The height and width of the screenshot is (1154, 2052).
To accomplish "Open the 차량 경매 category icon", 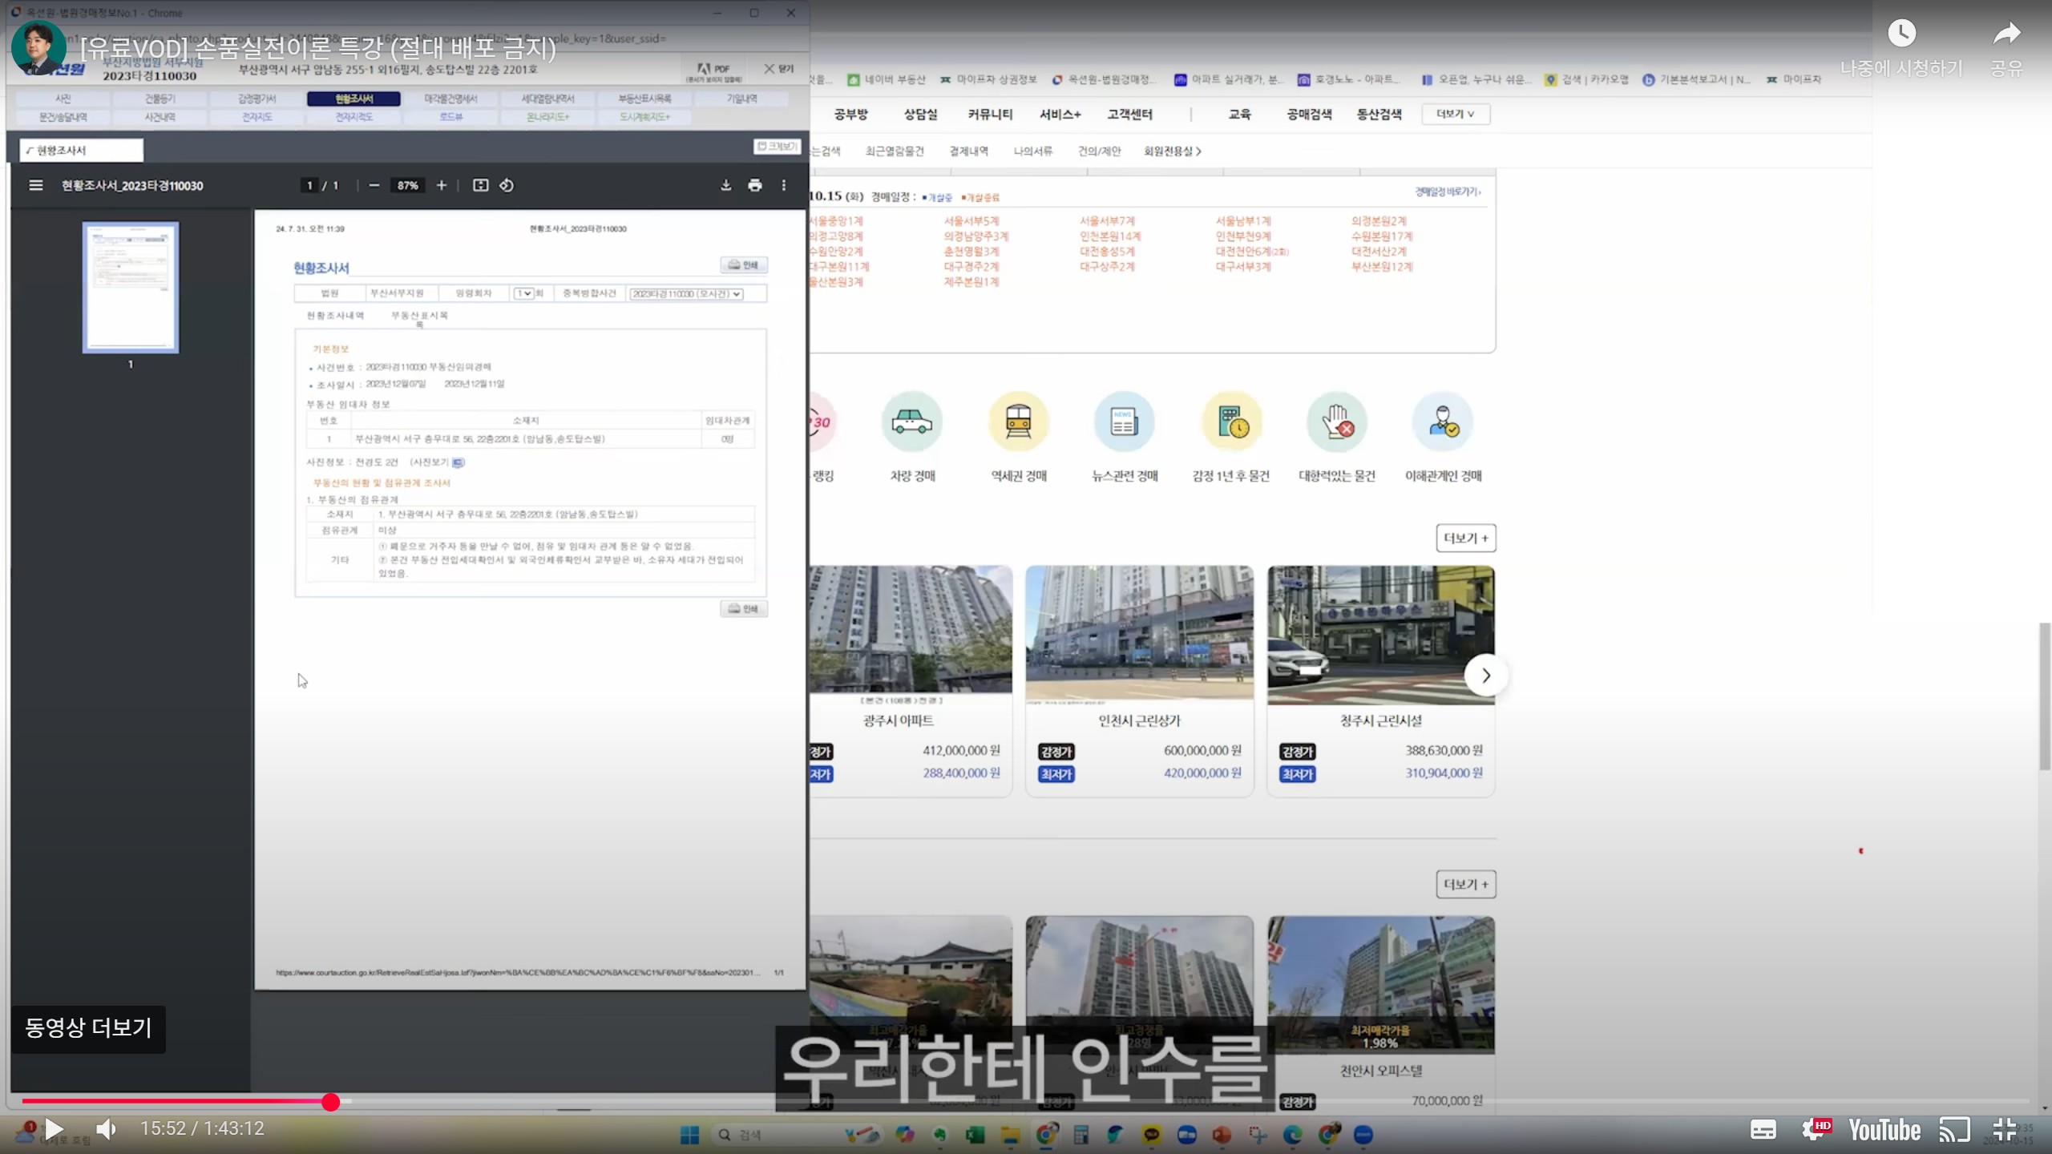I will (912, 422).
